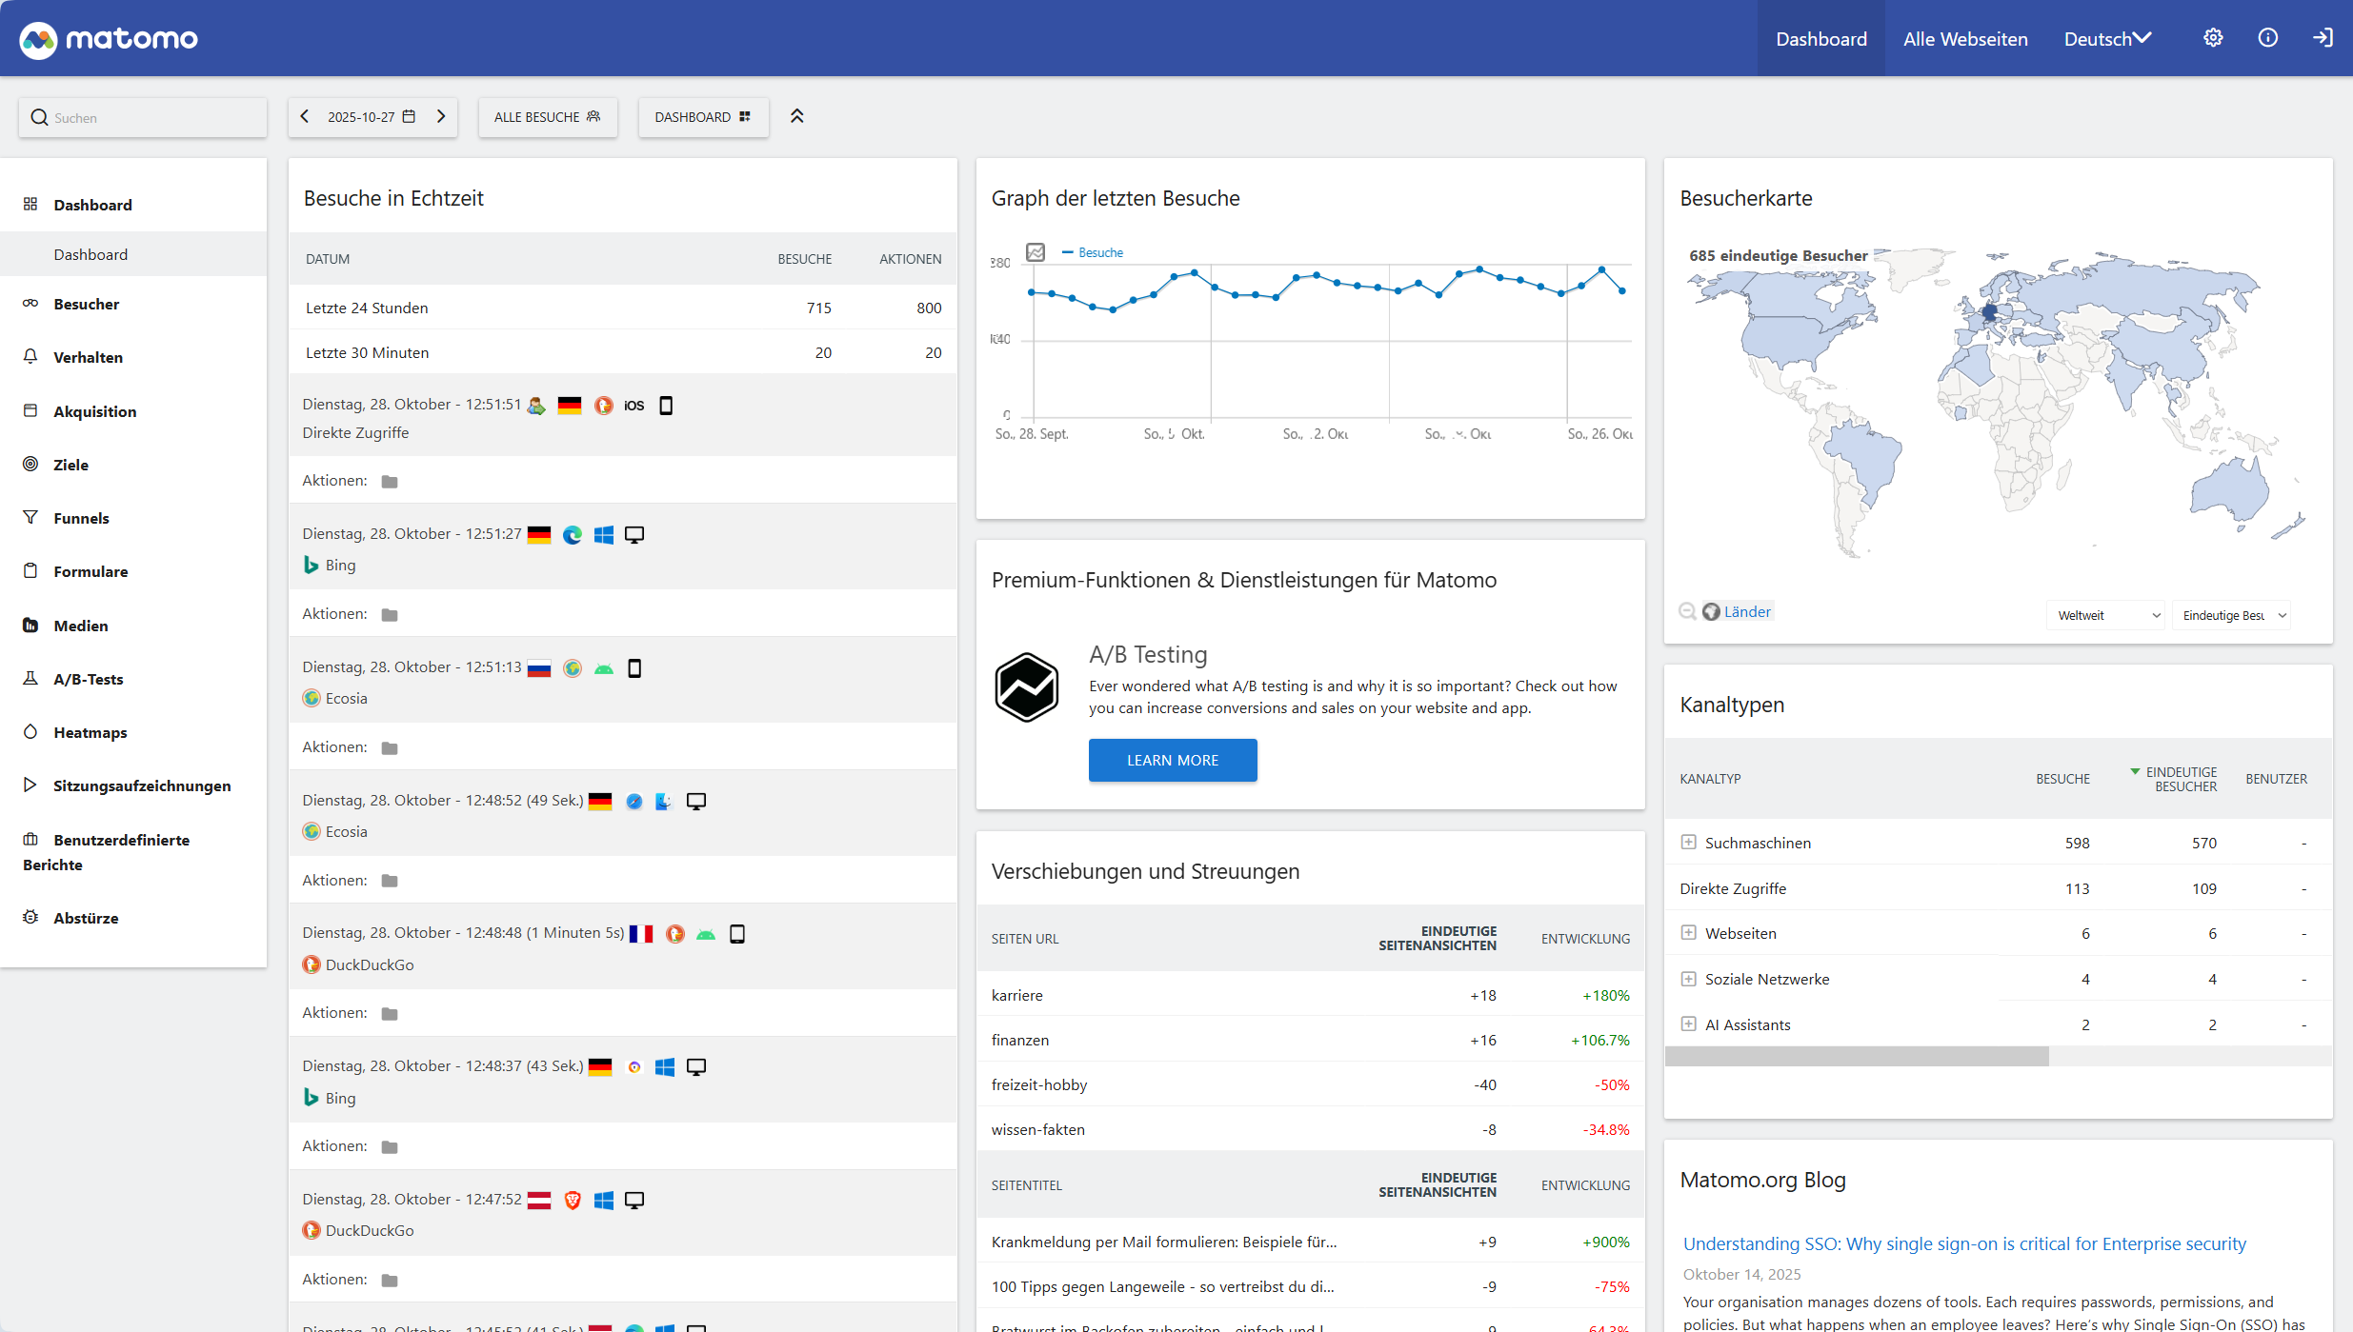This screenshot has height=1332, width=2353.
Task: Open the settings gear icon
Action: click(2213, 38)
